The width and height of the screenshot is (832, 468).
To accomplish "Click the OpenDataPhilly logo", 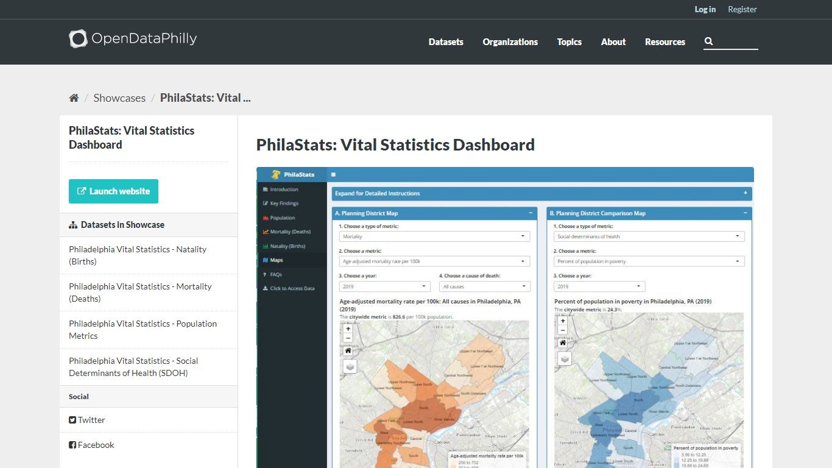I will pos(133,39).
